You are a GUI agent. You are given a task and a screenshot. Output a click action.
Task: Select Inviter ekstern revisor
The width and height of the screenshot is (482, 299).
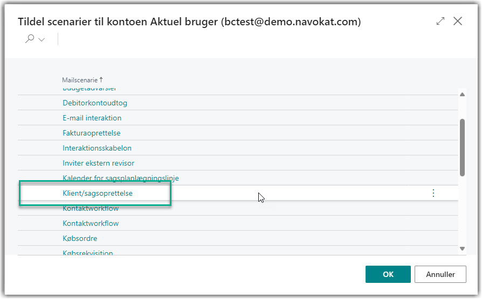pyautogui.click(x=99, y=163)
